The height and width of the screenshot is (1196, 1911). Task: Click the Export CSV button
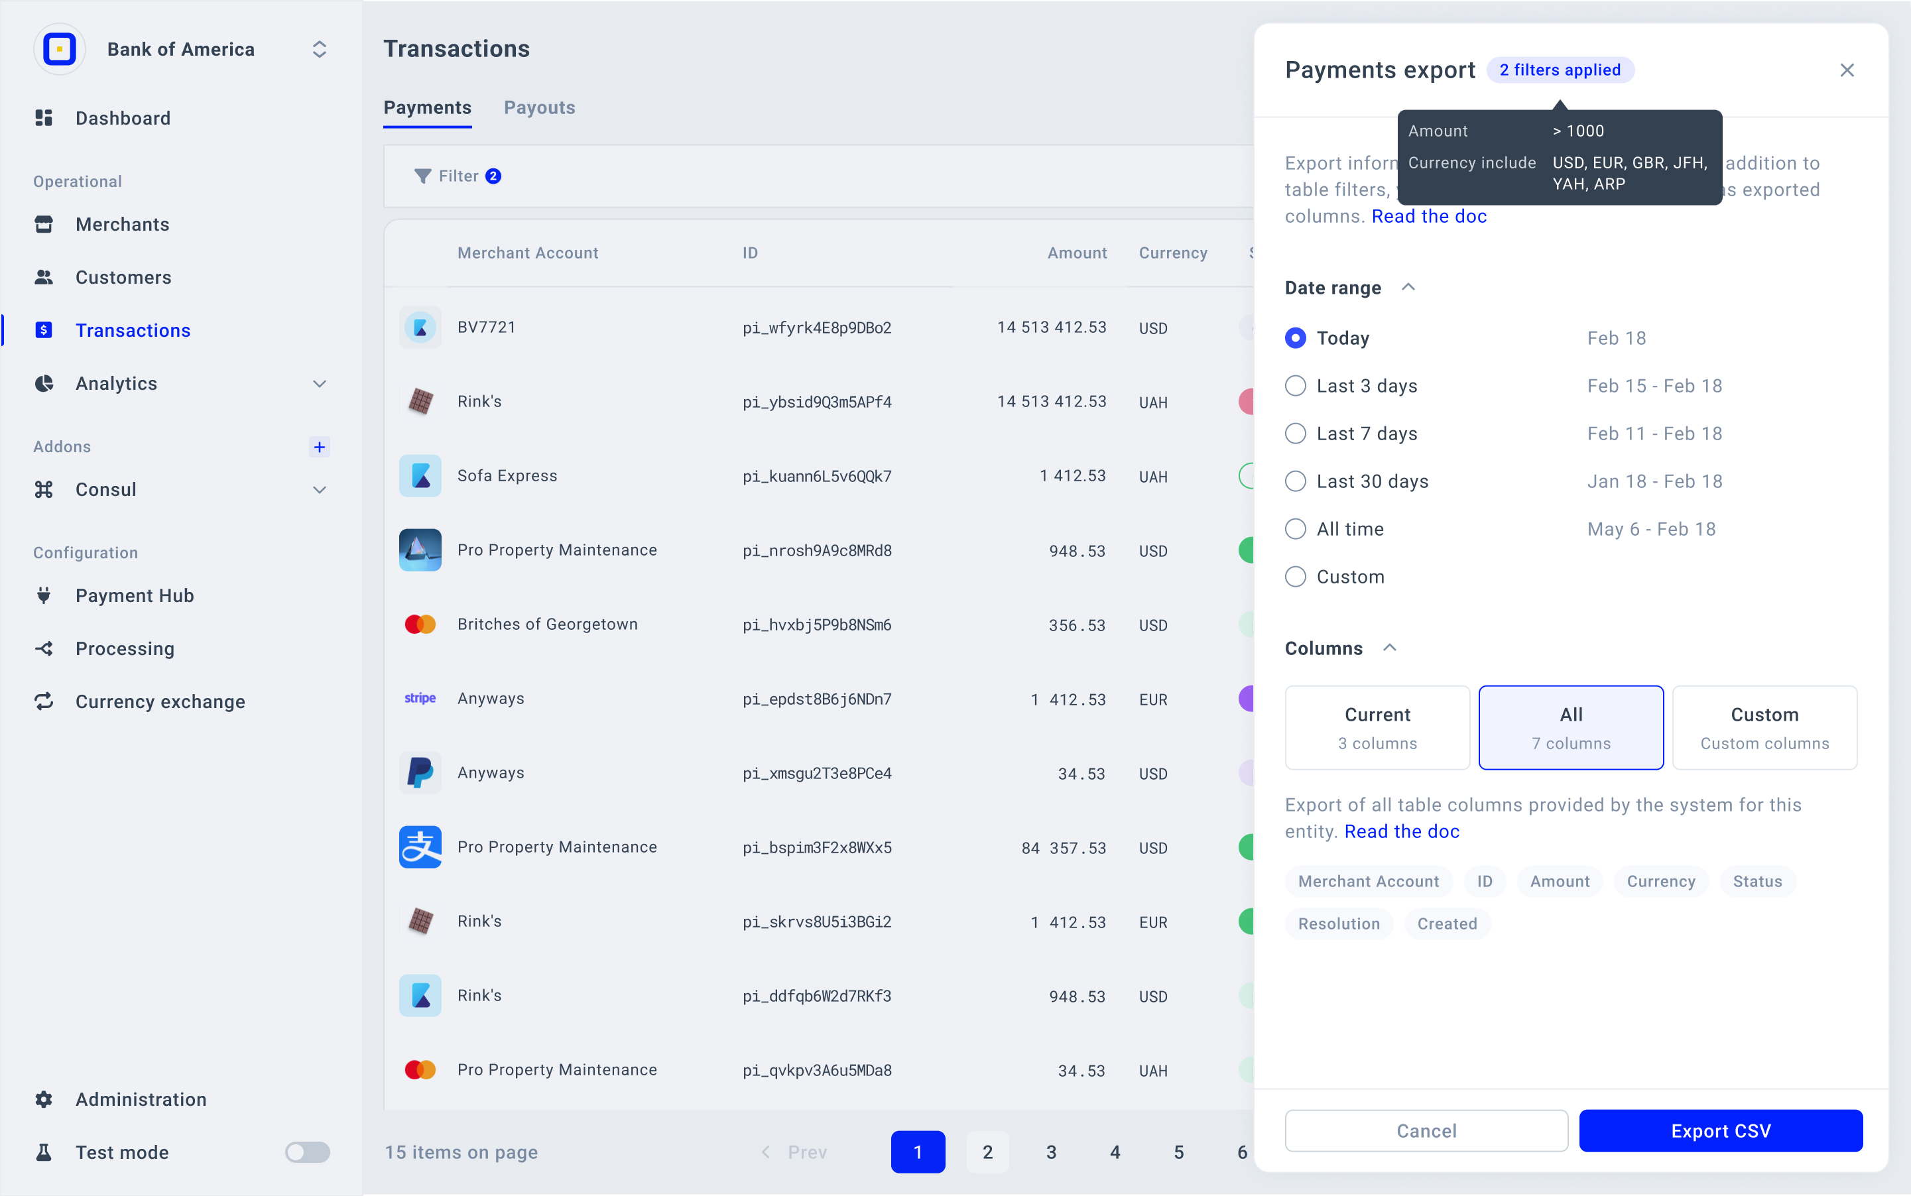coord(1721,1131)
